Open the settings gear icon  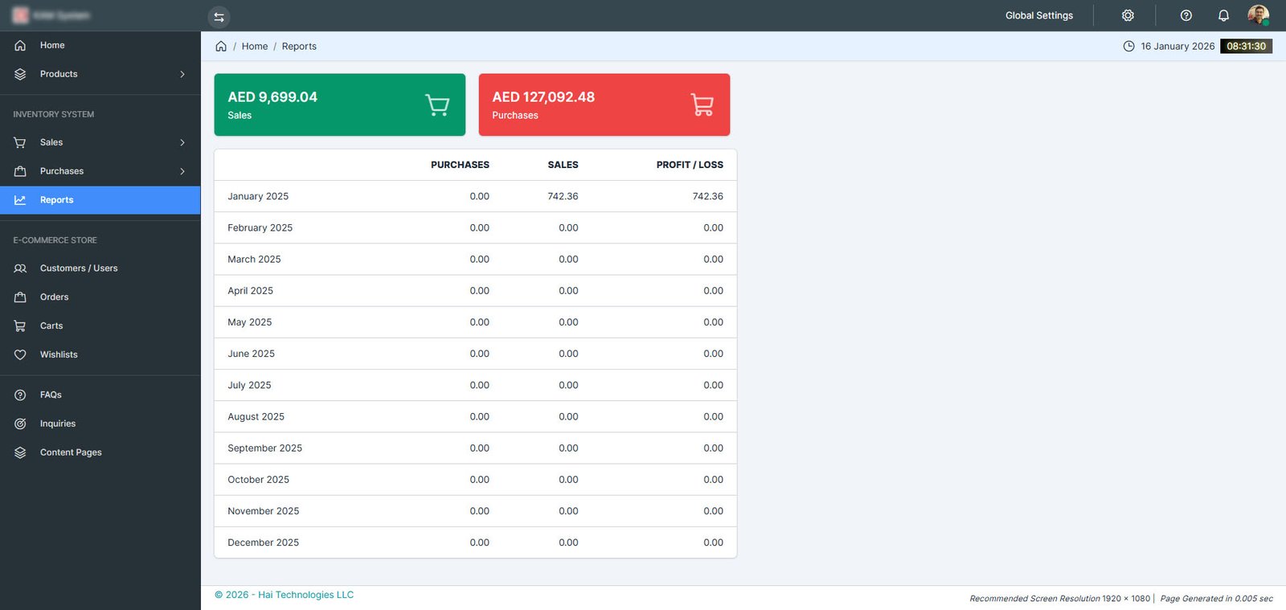coord(1128,15)
